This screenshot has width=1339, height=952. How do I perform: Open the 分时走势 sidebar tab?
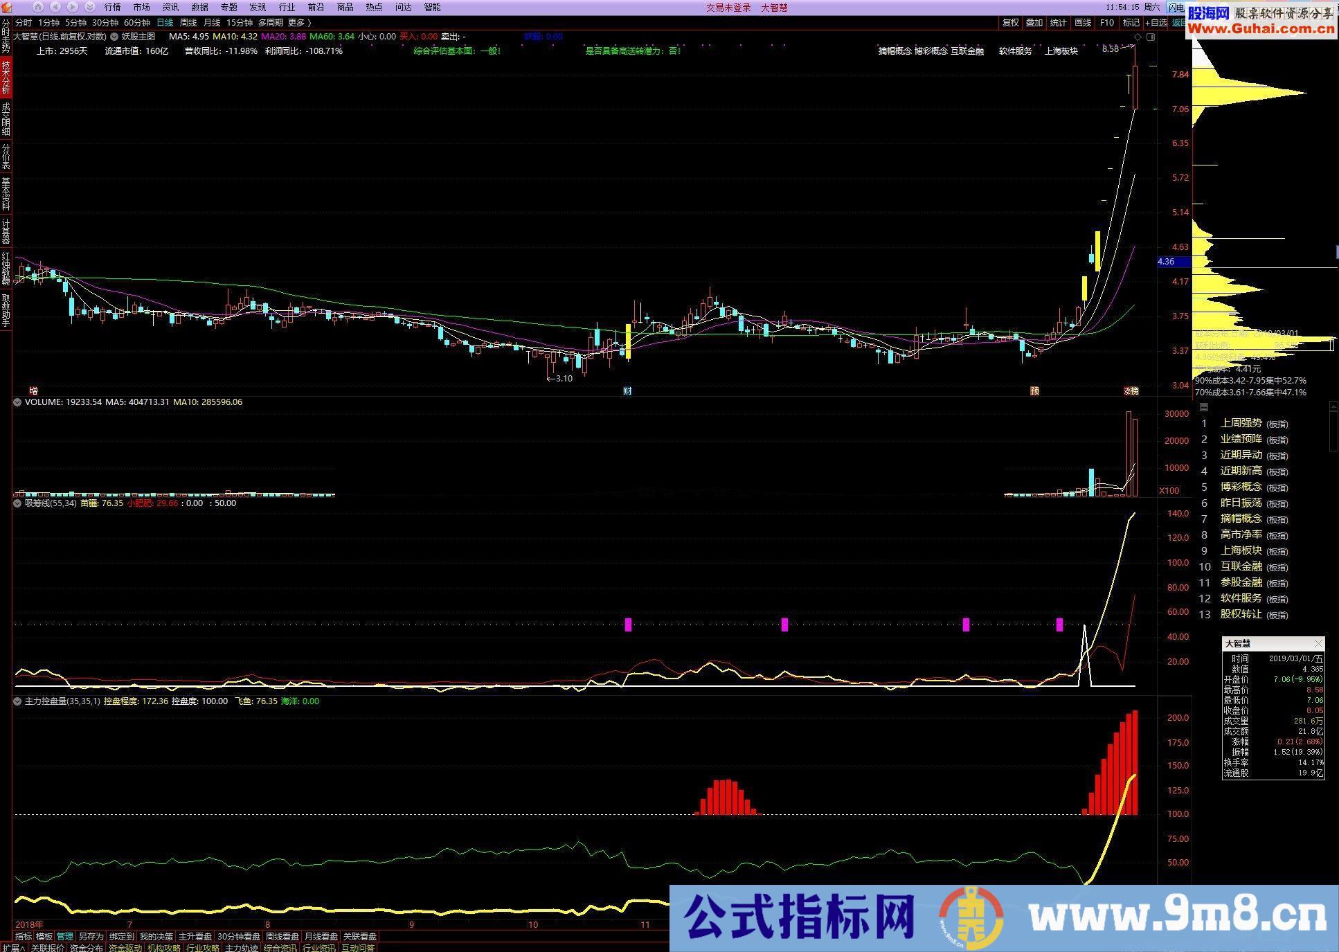[x=6, y=36]
